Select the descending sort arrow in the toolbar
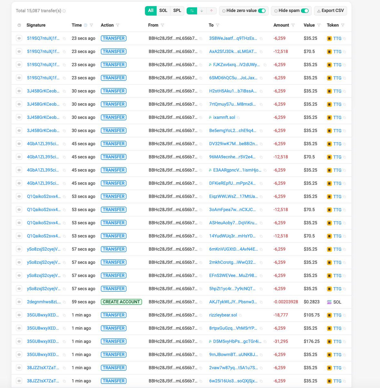This screenshot has width=380, height=388. (x=202, y=11)
